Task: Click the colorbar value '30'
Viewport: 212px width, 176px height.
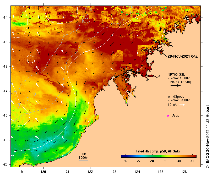Action: pos(179,161)
